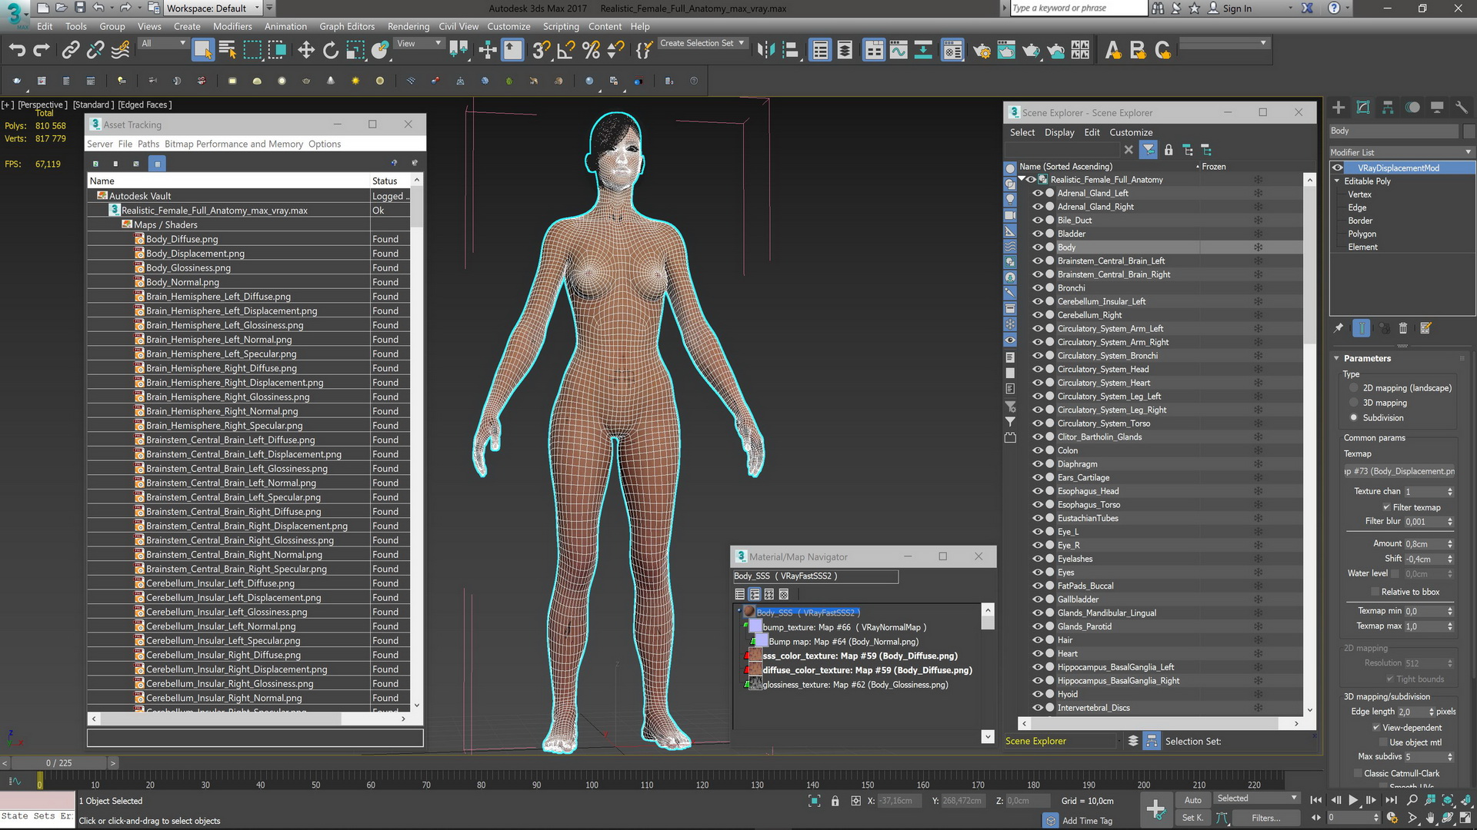Screen dimensions: 1477x830
Task: Toggle the Angle Snap button
Action: [x=566, y=51]
